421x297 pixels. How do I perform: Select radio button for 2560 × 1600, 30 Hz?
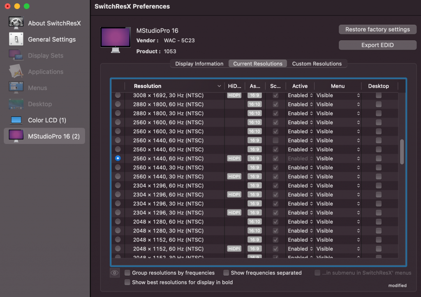pos(118,131)
